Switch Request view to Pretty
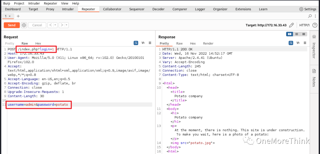The image size is (320, 154). coord(9,43)
